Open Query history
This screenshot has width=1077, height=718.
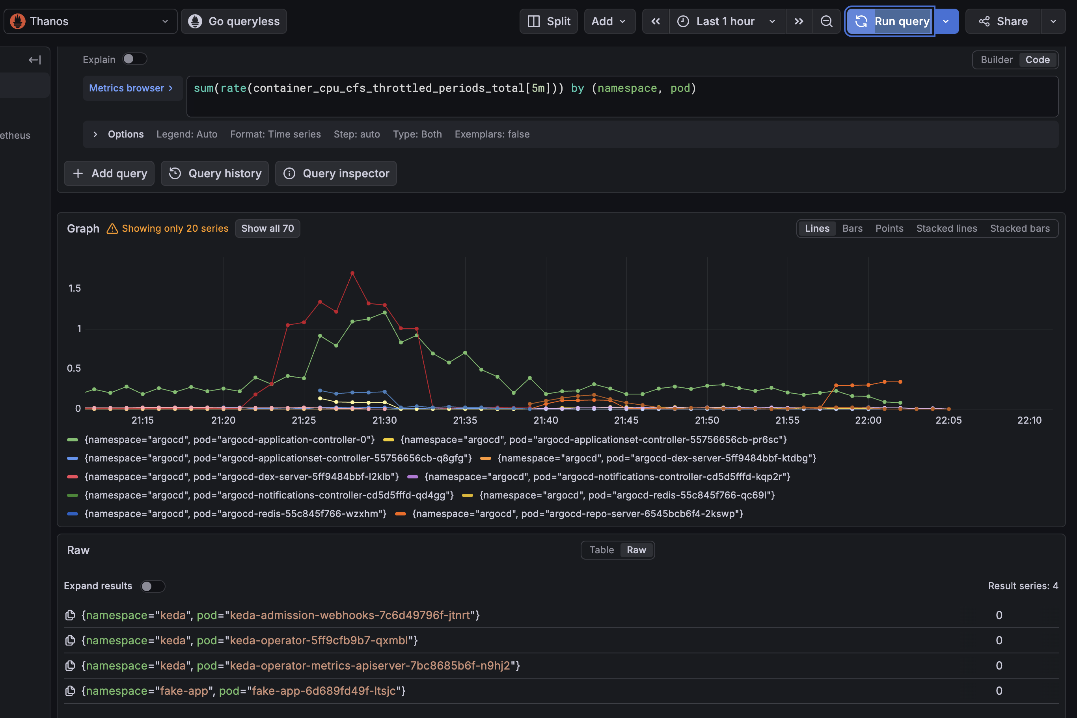[x=215, y=173]
